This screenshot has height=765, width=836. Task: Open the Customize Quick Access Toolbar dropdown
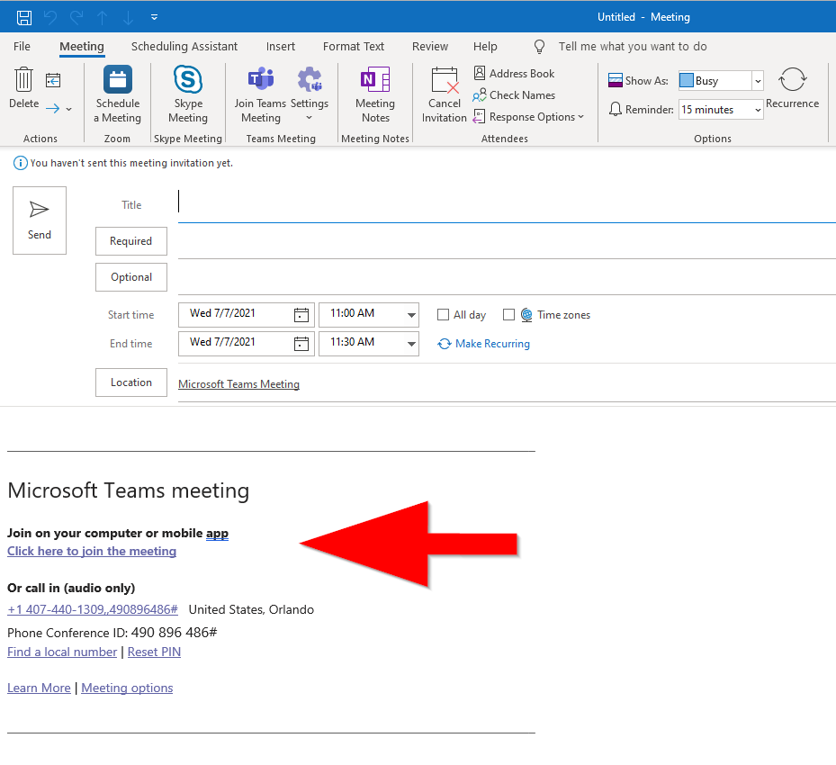click(154, 18)
